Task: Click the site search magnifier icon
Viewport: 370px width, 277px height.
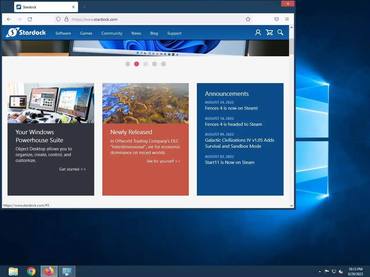Action: [x=280, y=32]
